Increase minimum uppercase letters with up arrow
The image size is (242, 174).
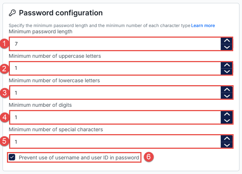tap(227, 65)
